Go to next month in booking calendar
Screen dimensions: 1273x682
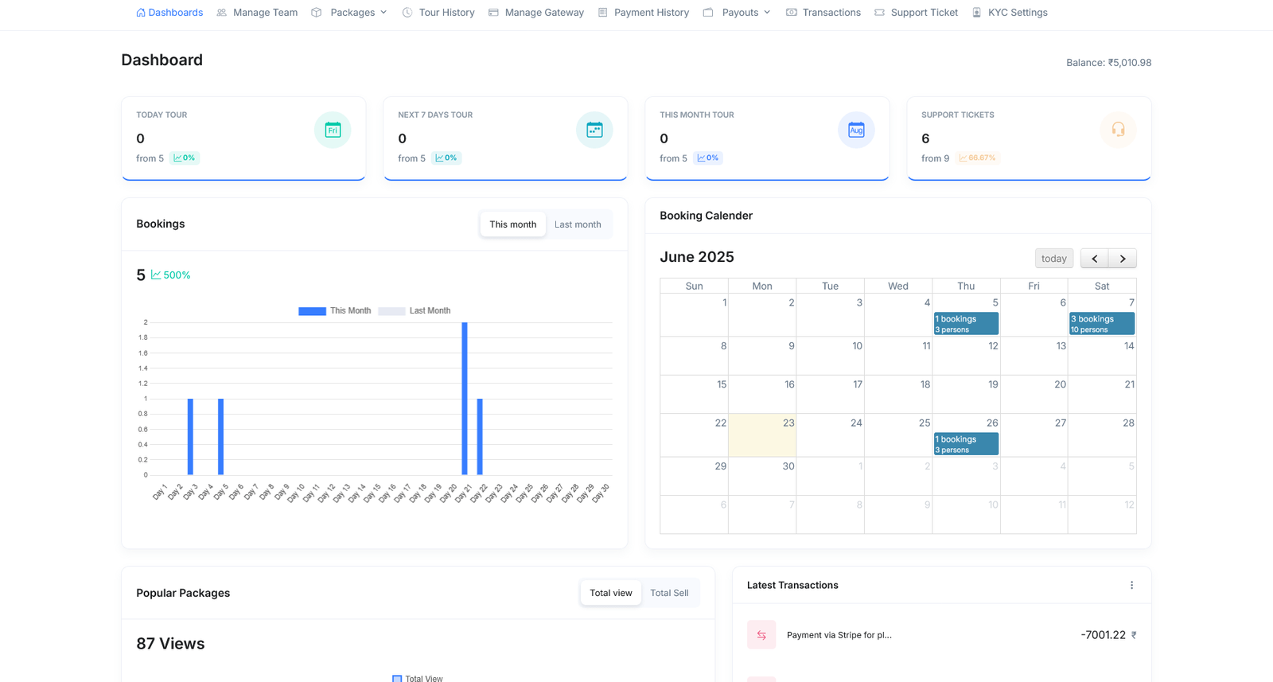pyautogui.click(x=1123, y=259)
